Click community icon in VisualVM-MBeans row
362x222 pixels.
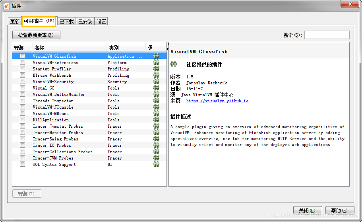coord(156,113)
